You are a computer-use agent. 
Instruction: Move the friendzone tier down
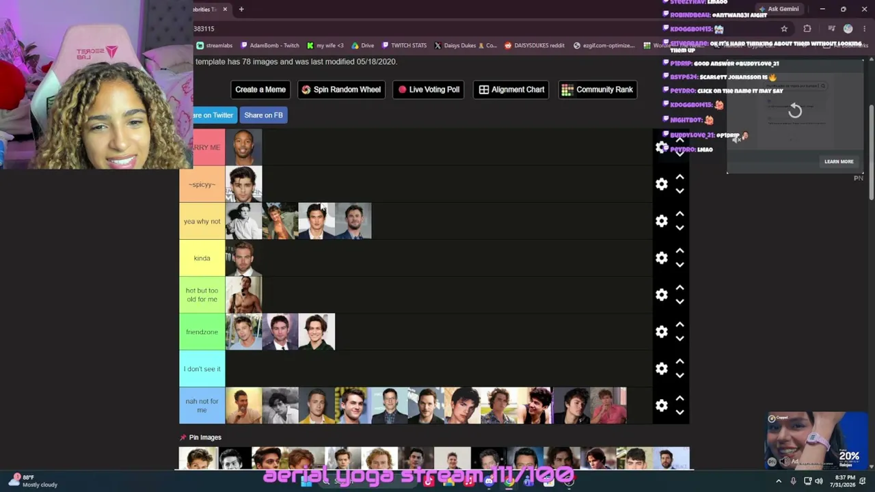(x=679, y=339)
